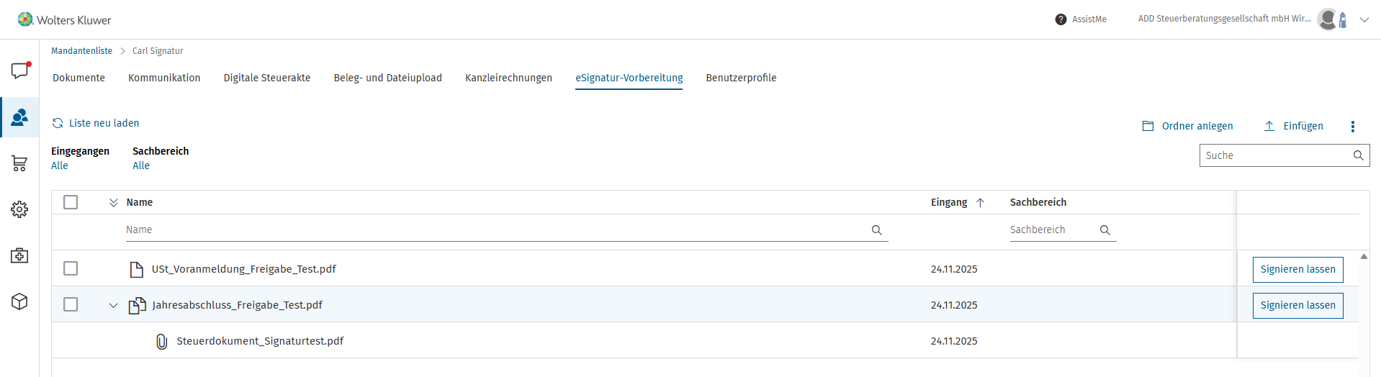The width and height of the screenshot is (1381, 377).
Task: Click the AssistMe help icon
Action: pyautogui.click(x=1061, y=19)
